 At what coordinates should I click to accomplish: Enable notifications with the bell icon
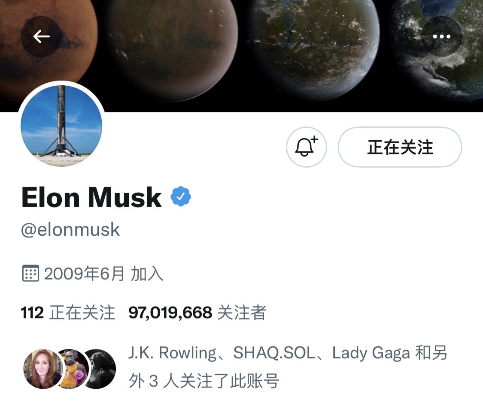[x=306, y=147]
